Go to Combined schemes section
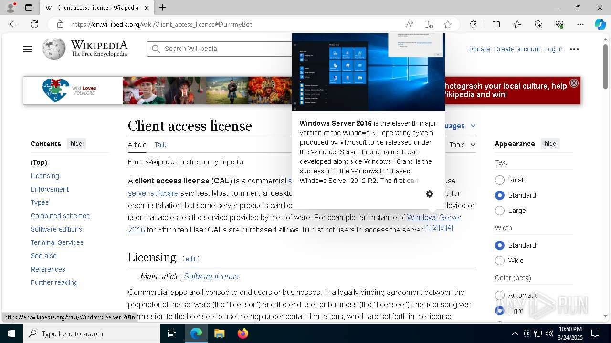The image size is (611, 343). tap(60, 216)
